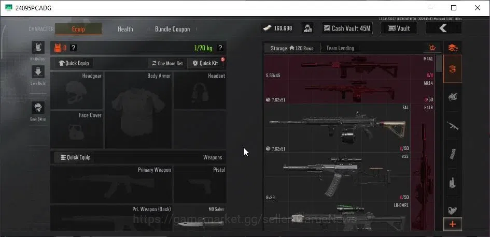Select the Headset equipment slot

pyautogui.click(x=200, y=91)
